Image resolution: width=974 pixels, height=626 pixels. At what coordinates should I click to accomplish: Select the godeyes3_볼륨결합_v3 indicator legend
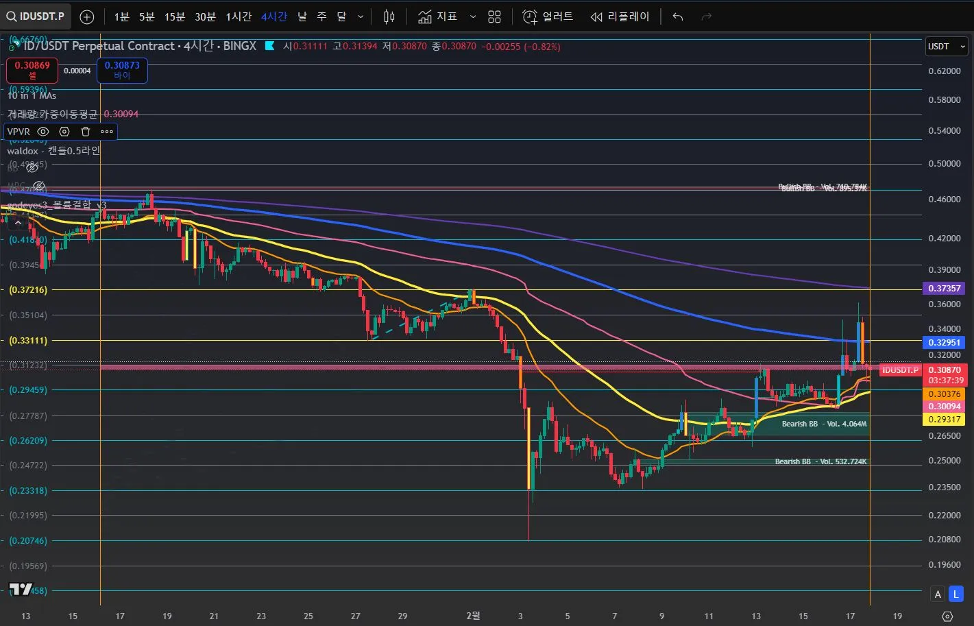tap(57, 205)
